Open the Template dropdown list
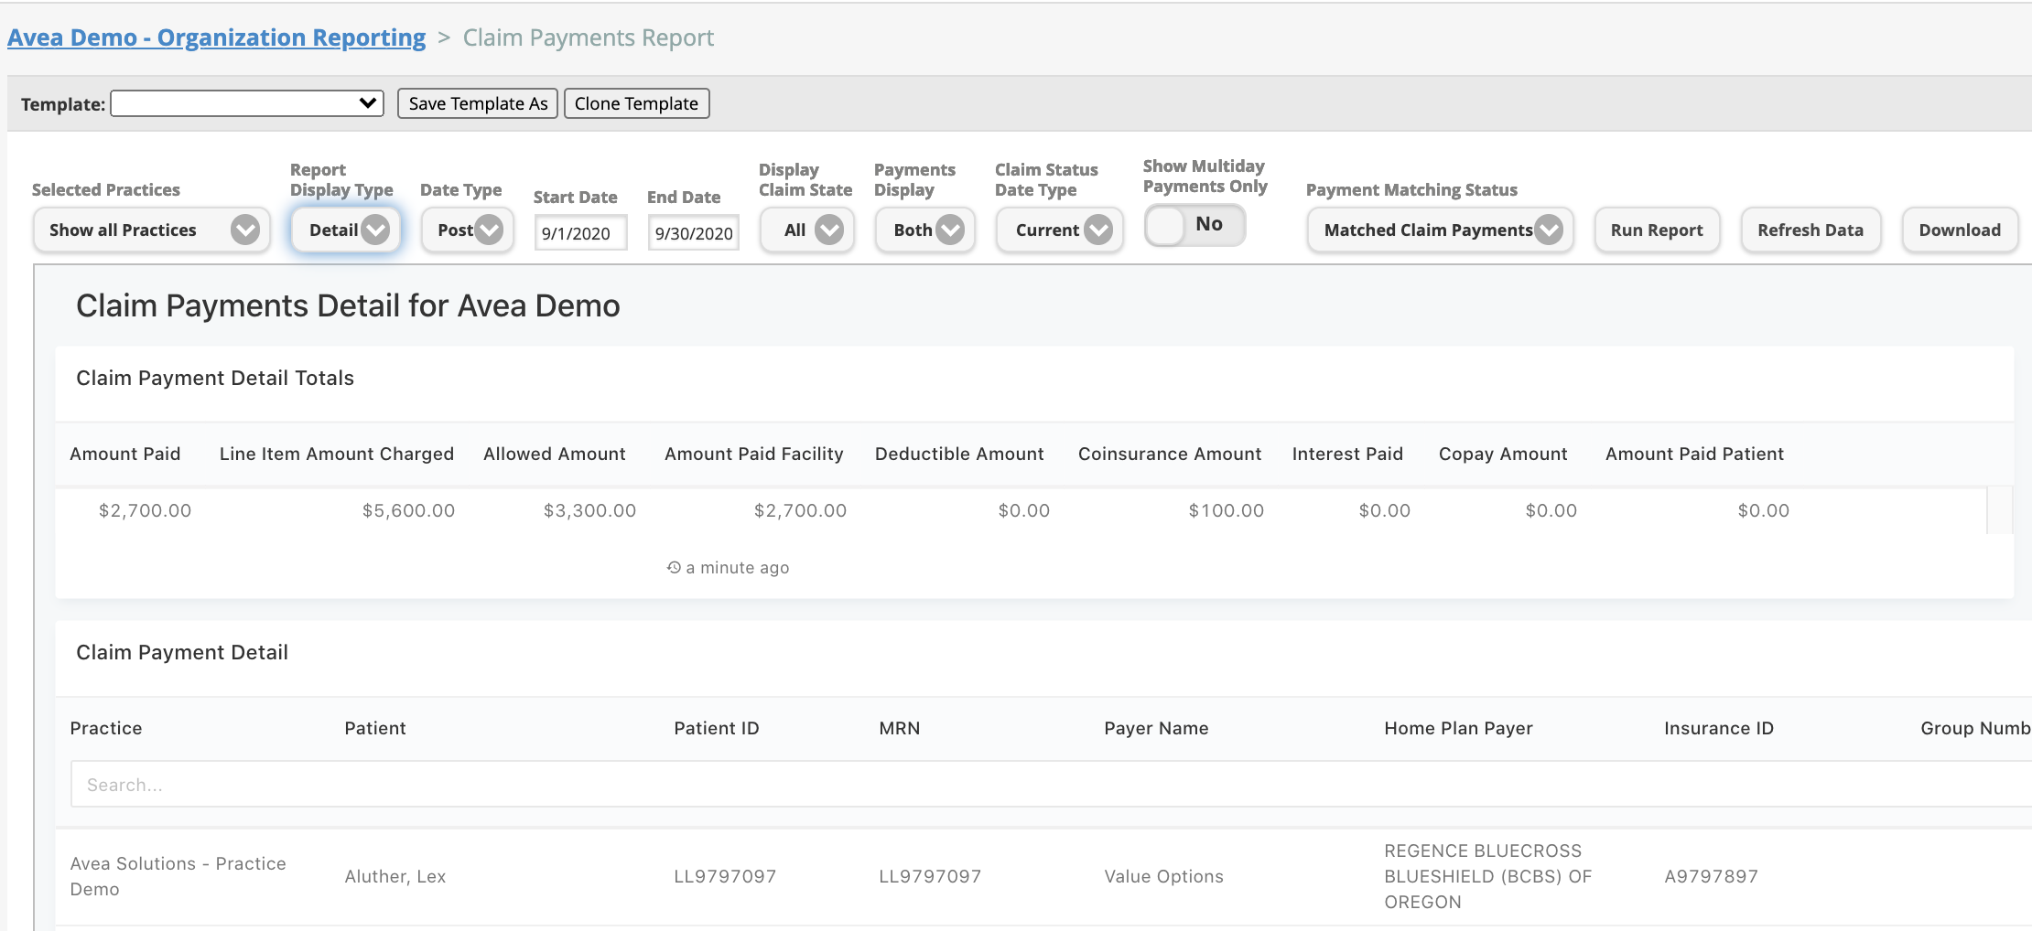Image resolution: width=2032 pixels, height=931 pixels. click(x=245, y=102)
